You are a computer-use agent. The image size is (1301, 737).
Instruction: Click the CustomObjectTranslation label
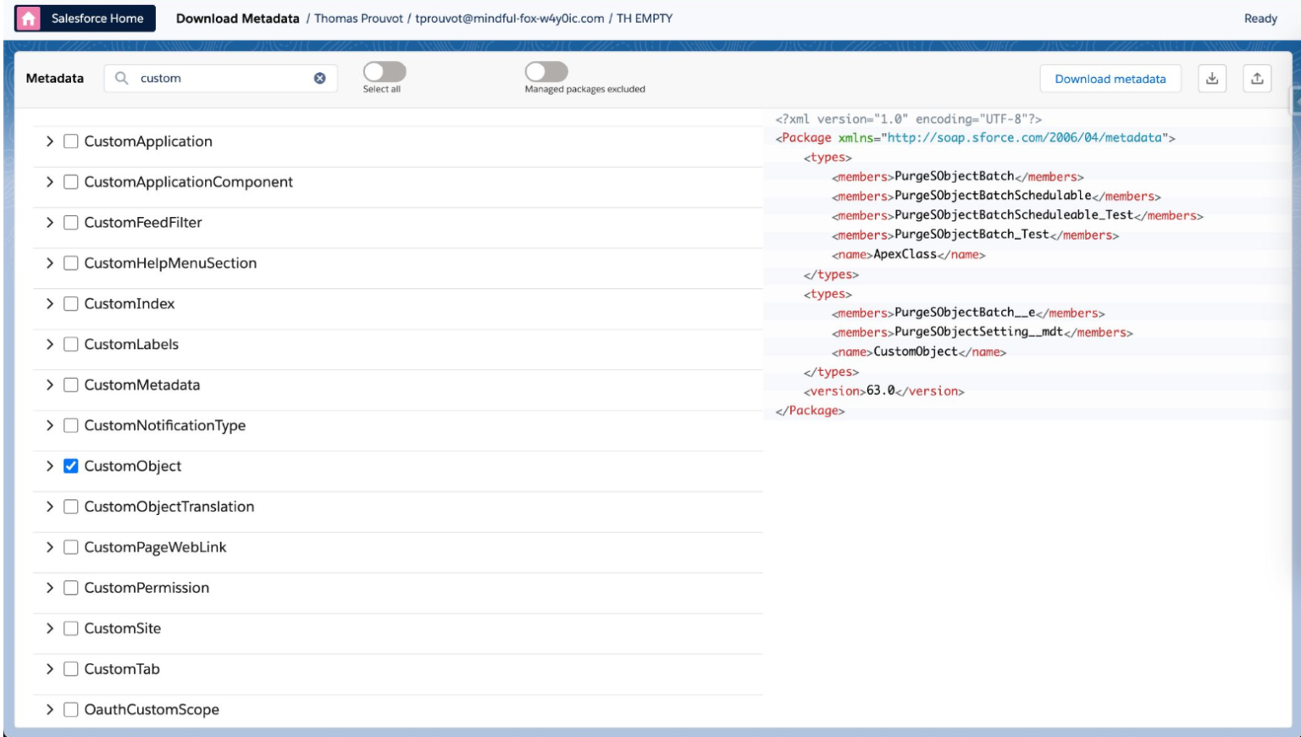tap(169, 507)
